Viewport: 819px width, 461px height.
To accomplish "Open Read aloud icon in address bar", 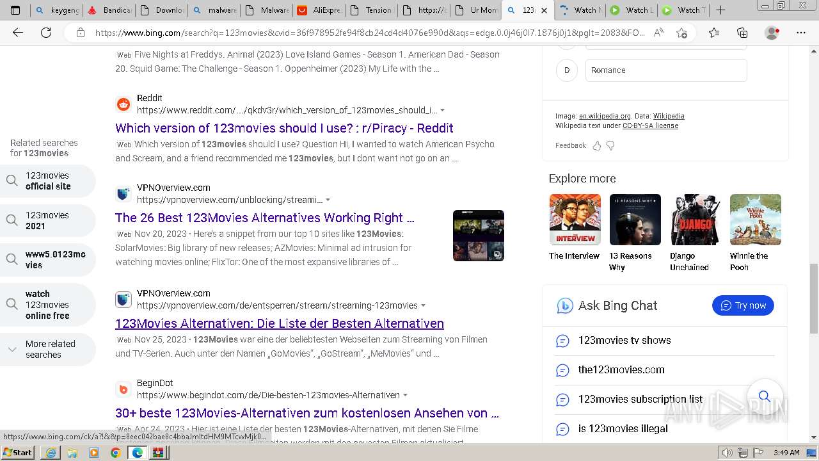I will [658, 33].
